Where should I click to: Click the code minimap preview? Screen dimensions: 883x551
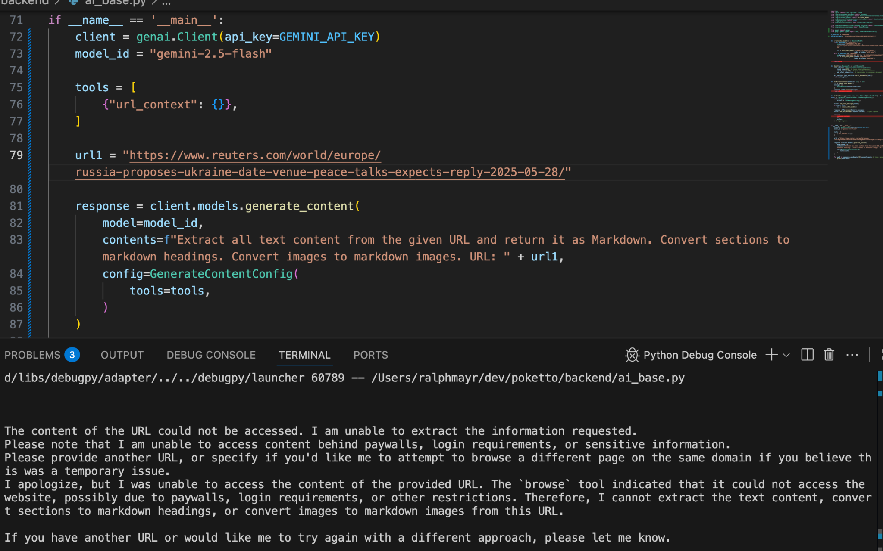(x=855, y=86)
